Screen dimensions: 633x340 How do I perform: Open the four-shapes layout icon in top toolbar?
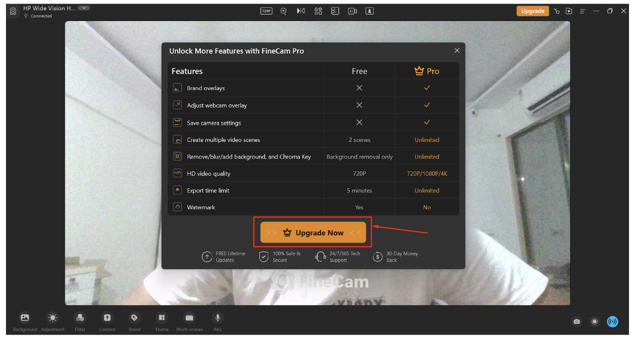pos(318,11)
